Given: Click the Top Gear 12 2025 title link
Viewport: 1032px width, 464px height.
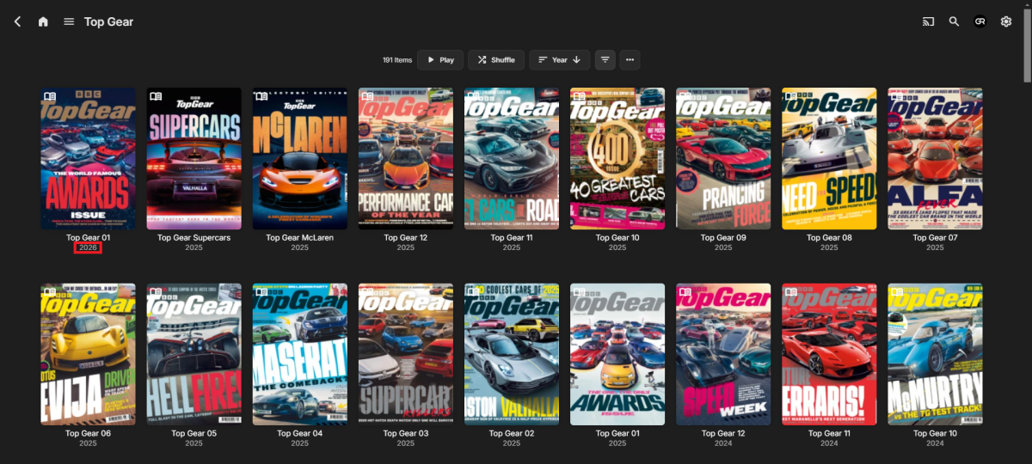Looking at the screenshot, I should click(406, 238).
